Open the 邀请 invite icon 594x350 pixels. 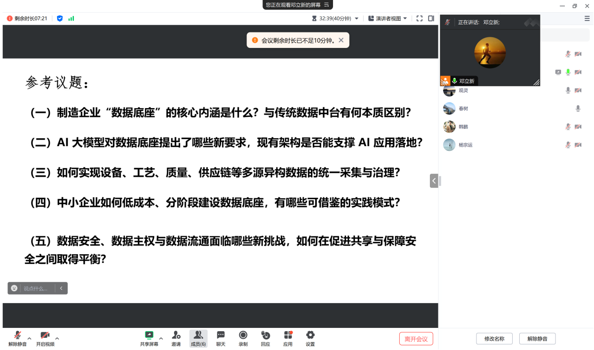pyautogui.click(x=176, y=335)
